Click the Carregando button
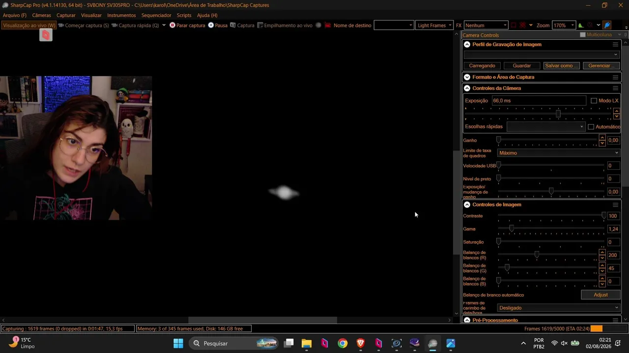The width and height of the screenshot is (629, 353). click(482, 66)
